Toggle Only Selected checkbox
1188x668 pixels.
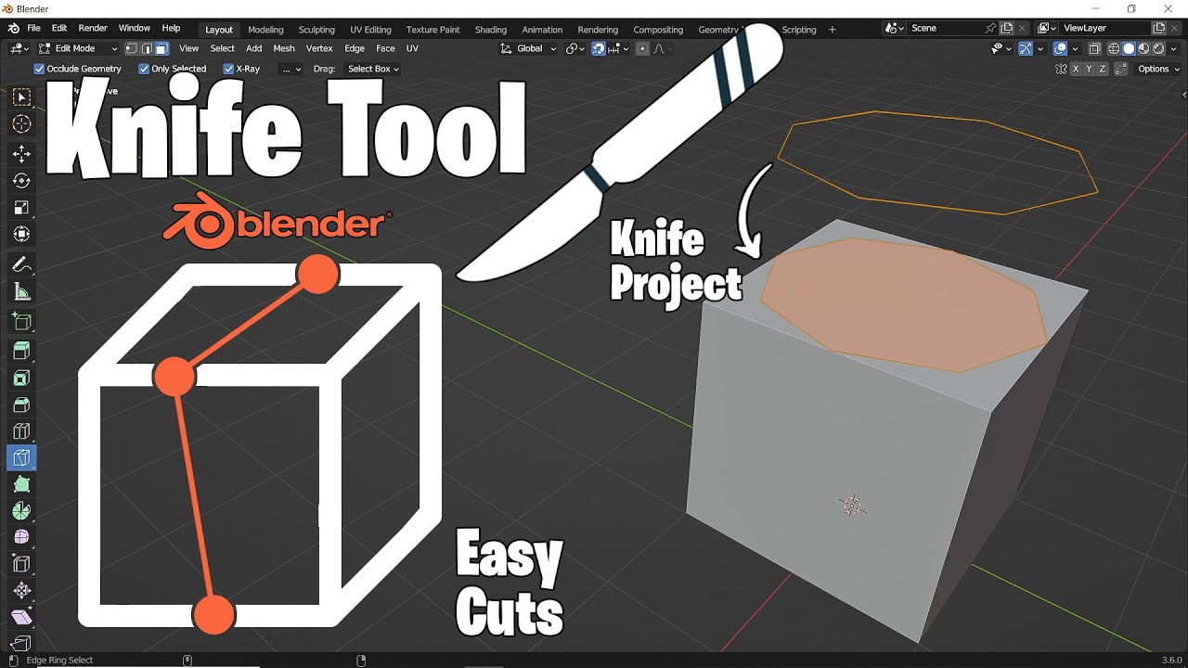point(144,69)
